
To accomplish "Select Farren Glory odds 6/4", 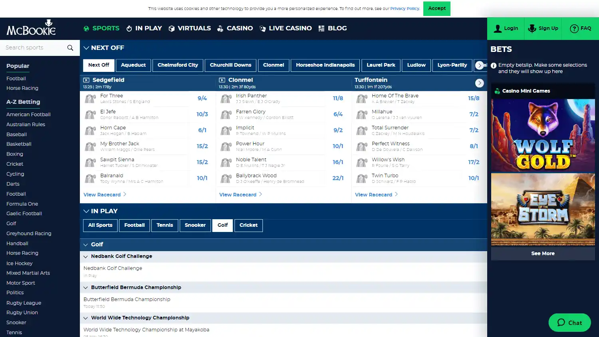I will pos(338,115).
